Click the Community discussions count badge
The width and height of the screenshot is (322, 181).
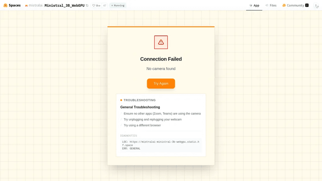pos(307,5)
